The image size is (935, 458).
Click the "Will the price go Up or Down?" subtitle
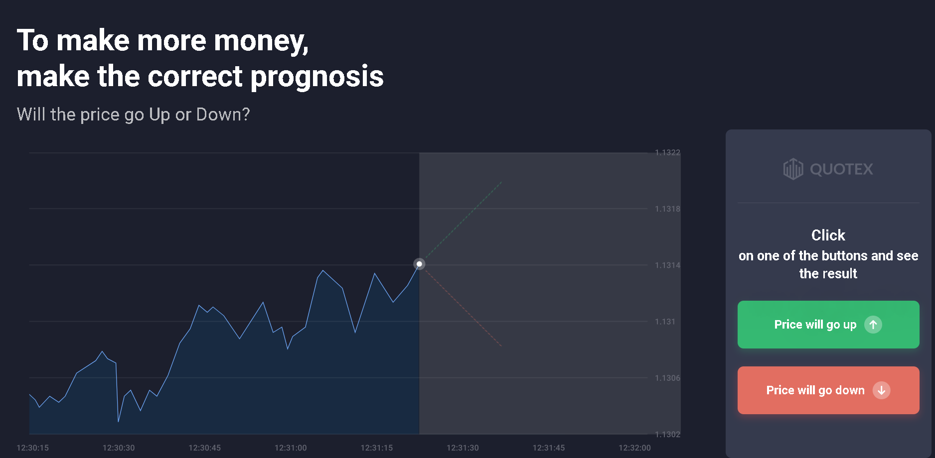[133, 114]
